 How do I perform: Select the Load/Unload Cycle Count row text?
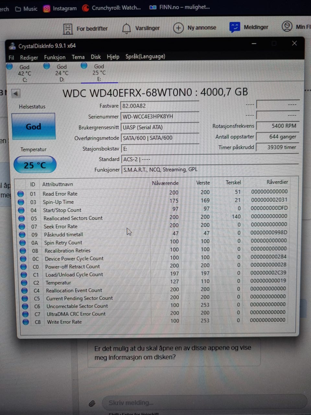74,274
